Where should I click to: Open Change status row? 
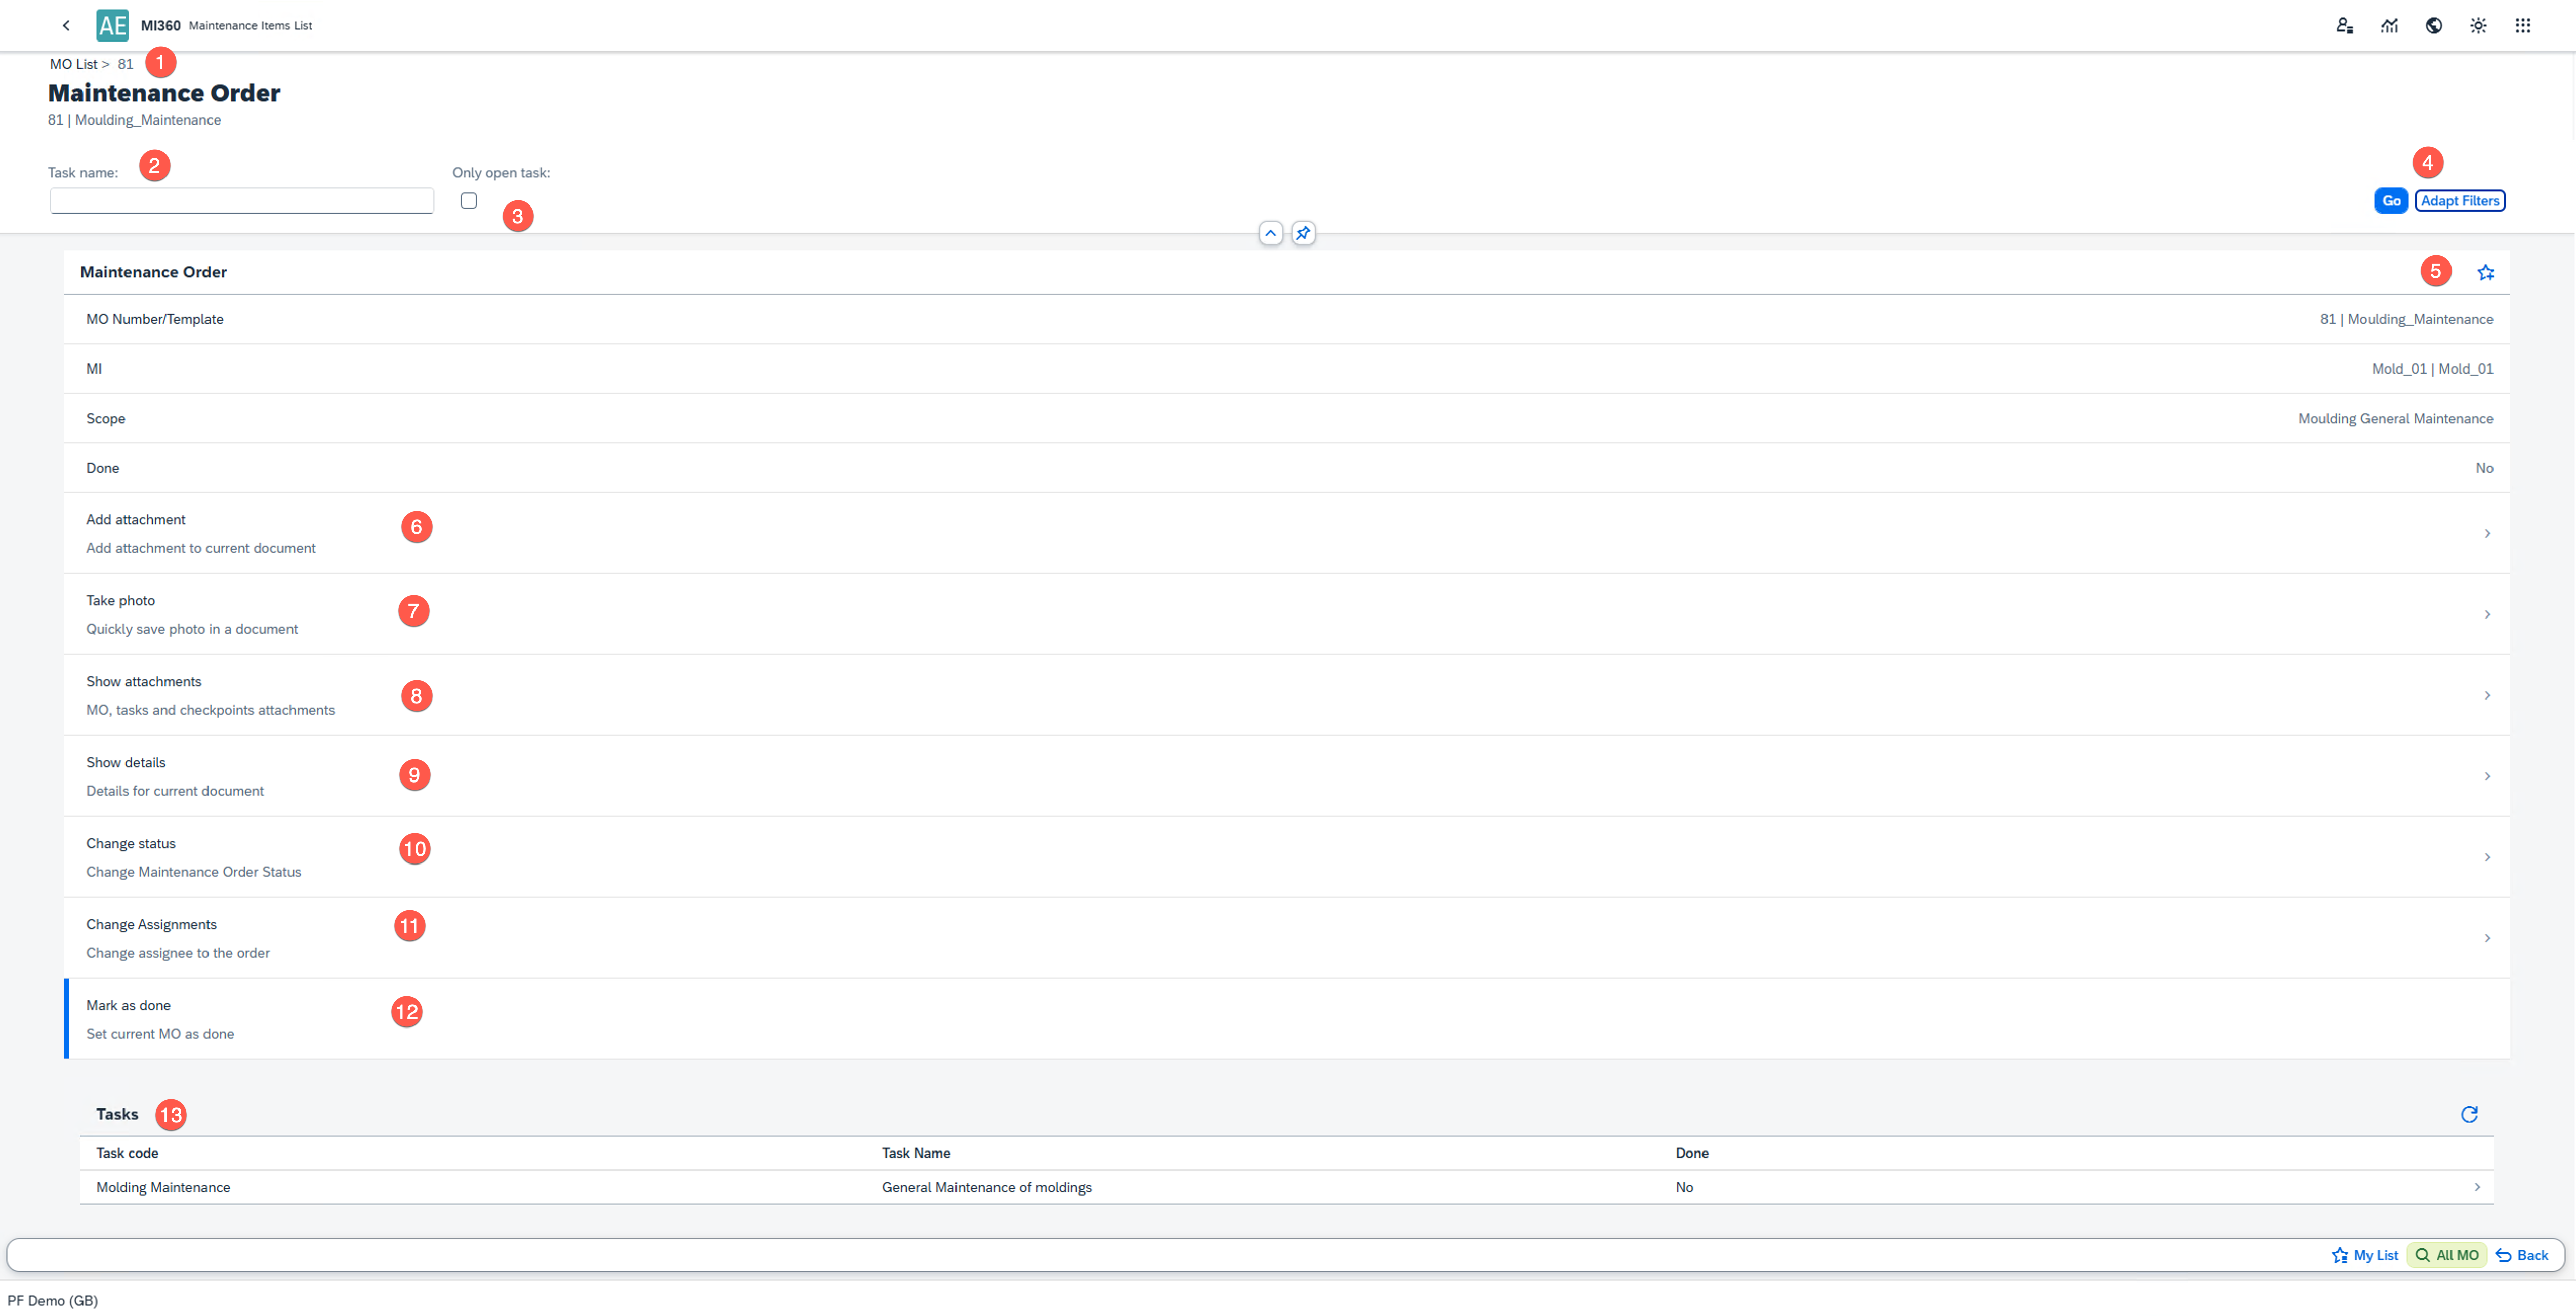pos(1286,857)
